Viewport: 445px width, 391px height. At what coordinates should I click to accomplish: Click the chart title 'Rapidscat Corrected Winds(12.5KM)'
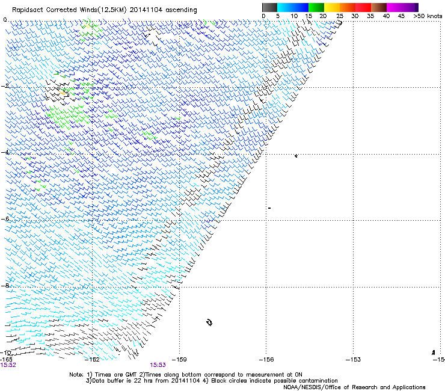(69, 10)
